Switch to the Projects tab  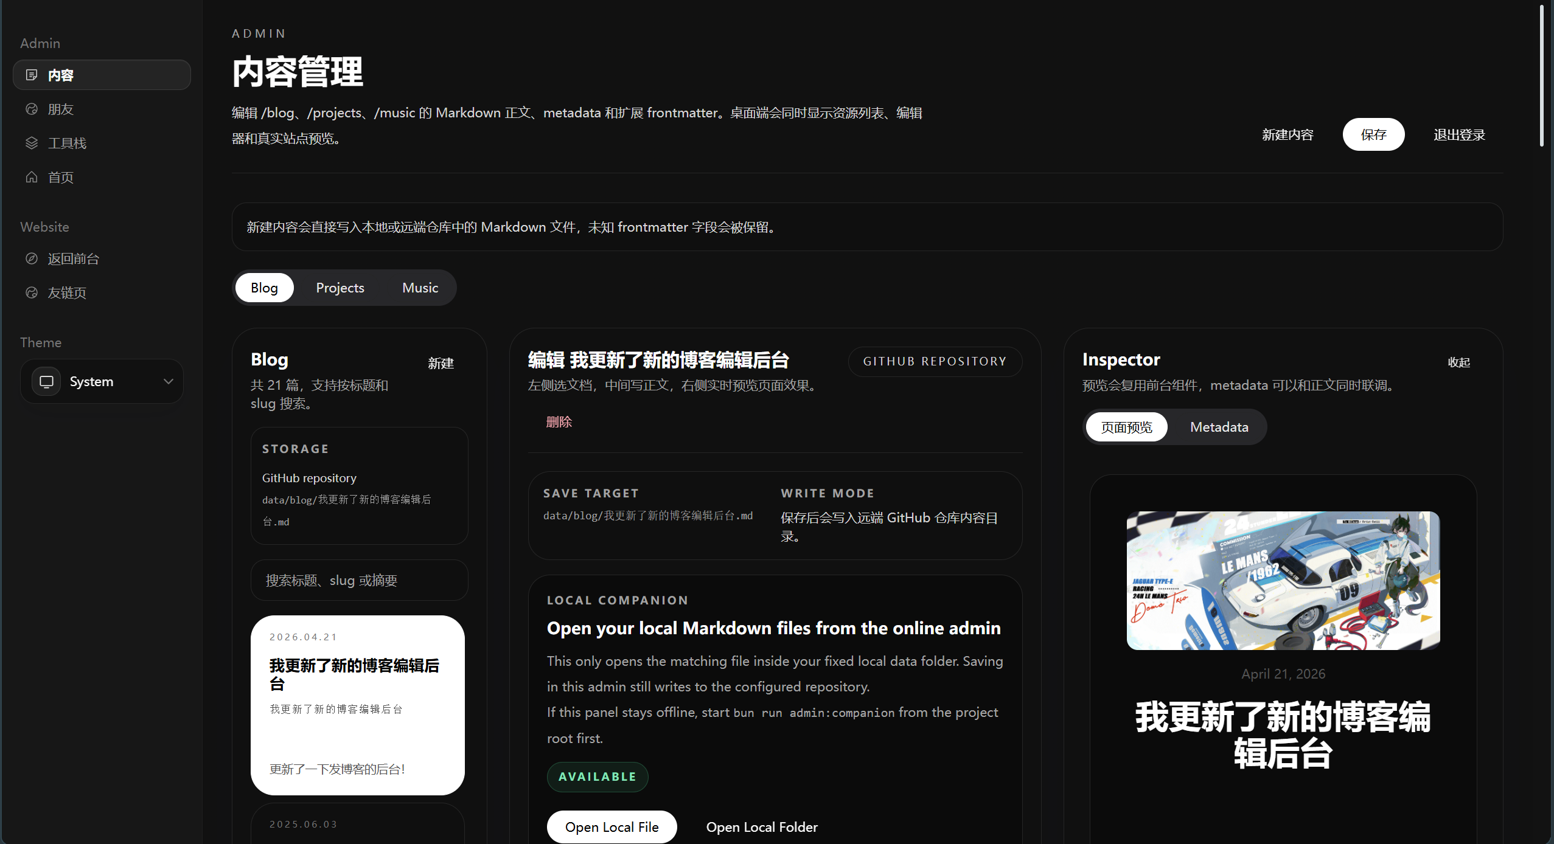pos(340,288)
